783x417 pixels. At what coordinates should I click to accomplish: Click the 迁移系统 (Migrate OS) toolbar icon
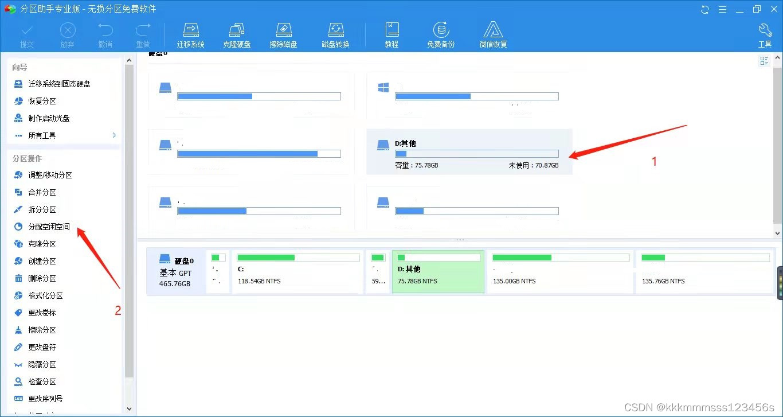191,36
